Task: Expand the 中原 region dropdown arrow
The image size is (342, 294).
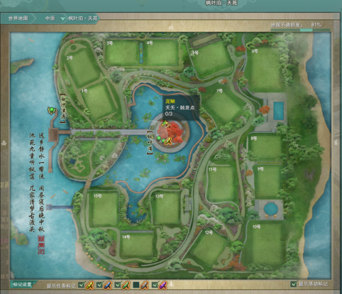Action: click(x=62, y=18)
